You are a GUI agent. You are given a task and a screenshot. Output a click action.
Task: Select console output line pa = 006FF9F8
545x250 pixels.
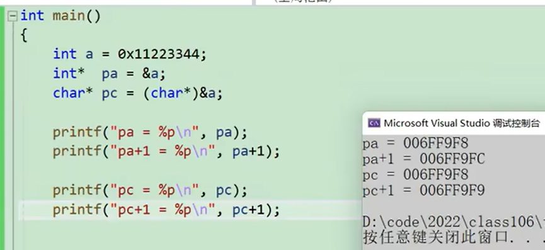pos(415,143)
